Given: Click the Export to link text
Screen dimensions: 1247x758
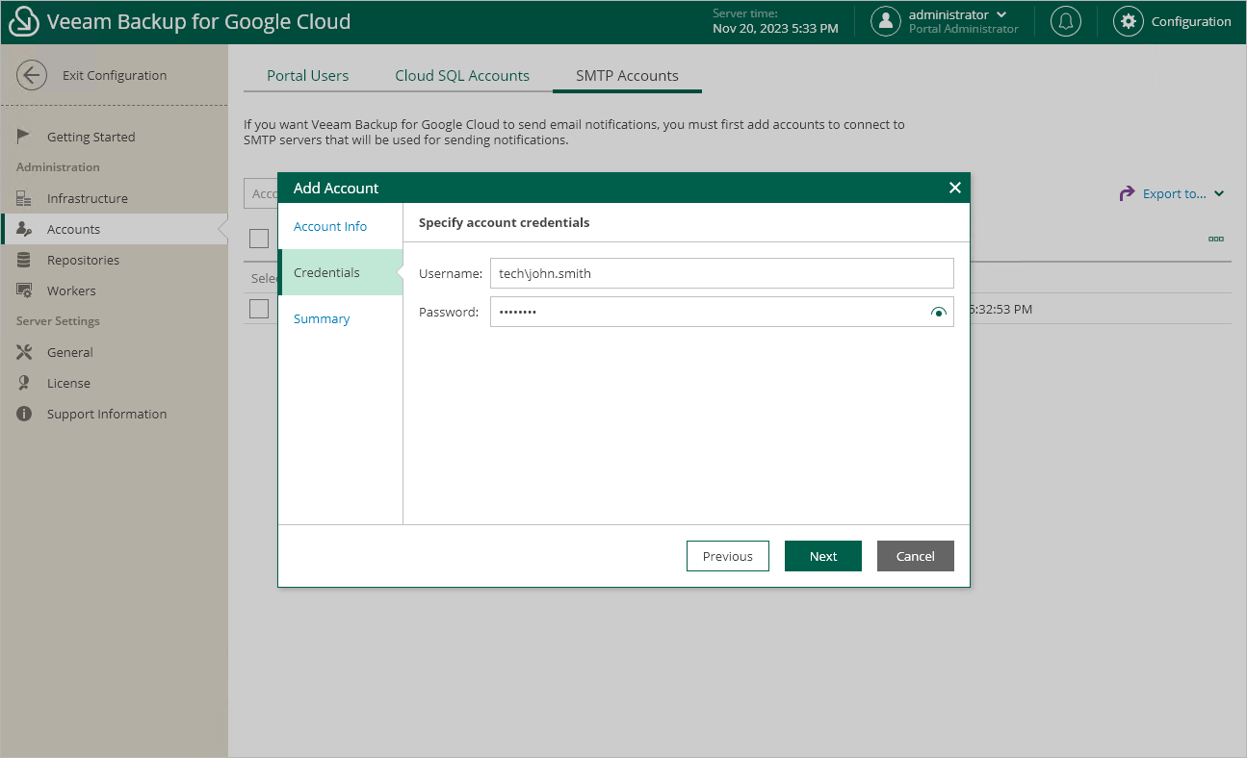Looking at the screenshot, I should [1175, 193].
